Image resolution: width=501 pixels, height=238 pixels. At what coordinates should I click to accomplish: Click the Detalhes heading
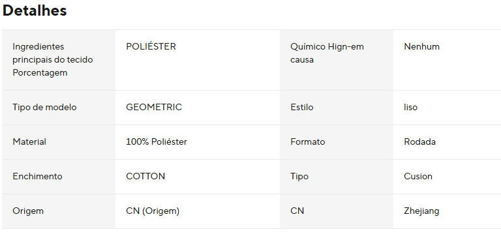[x=35, y=10]
